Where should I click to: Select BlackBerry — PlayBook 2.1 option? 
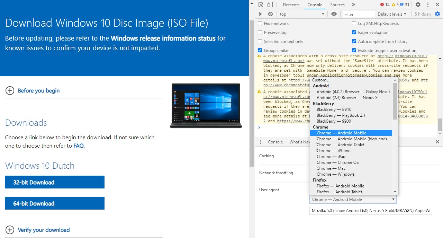pyautogui.click(x=351, y=115)
